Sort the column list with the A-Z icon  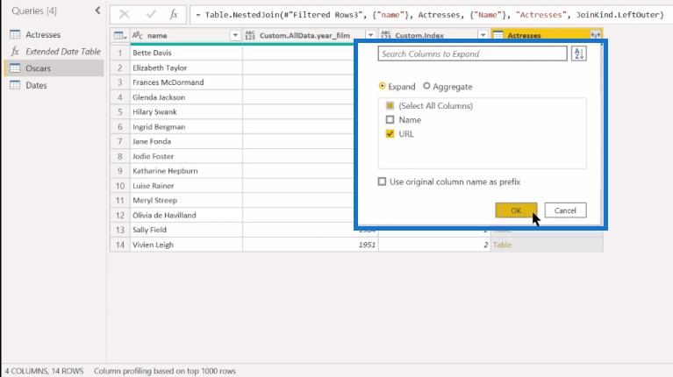pyautogui.click(x=578, y=53)
